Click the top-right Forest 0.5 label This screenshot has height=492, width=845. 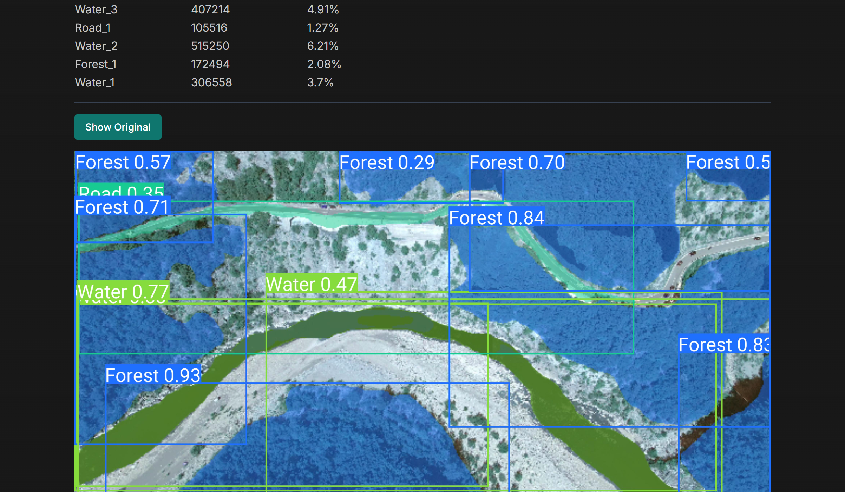click(728, 162)
